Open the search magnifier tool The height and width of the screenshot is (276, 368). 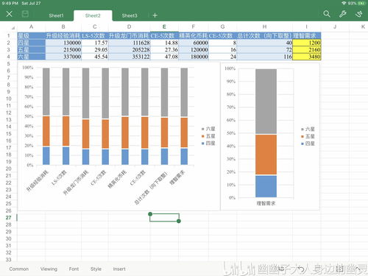pos(327,14)
